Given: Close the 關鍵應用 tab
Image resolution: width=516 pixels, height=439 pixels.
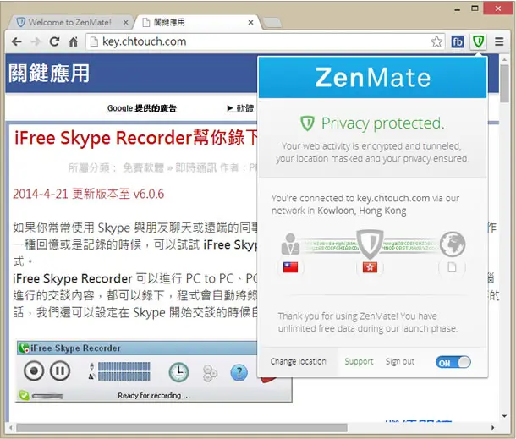Looking at the screenshot, I should [x=250, y=22].
